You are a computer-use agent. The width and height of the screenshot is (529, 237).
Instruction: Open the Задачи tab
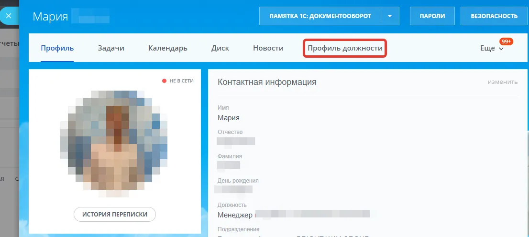point(111,48)
